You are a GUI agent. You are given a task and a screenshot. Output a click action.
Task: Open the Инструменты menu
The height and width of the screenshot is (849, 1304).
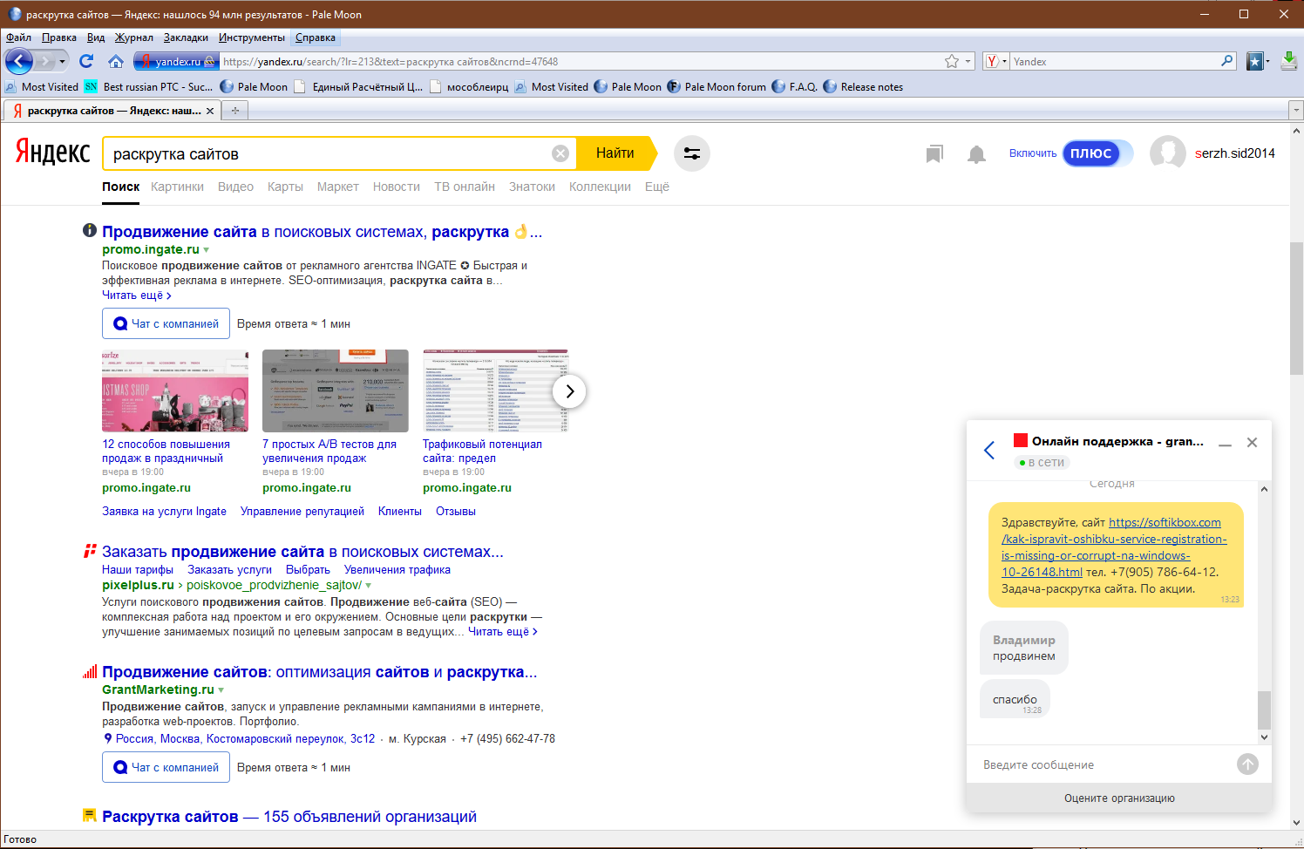click(x=252, y=37)
